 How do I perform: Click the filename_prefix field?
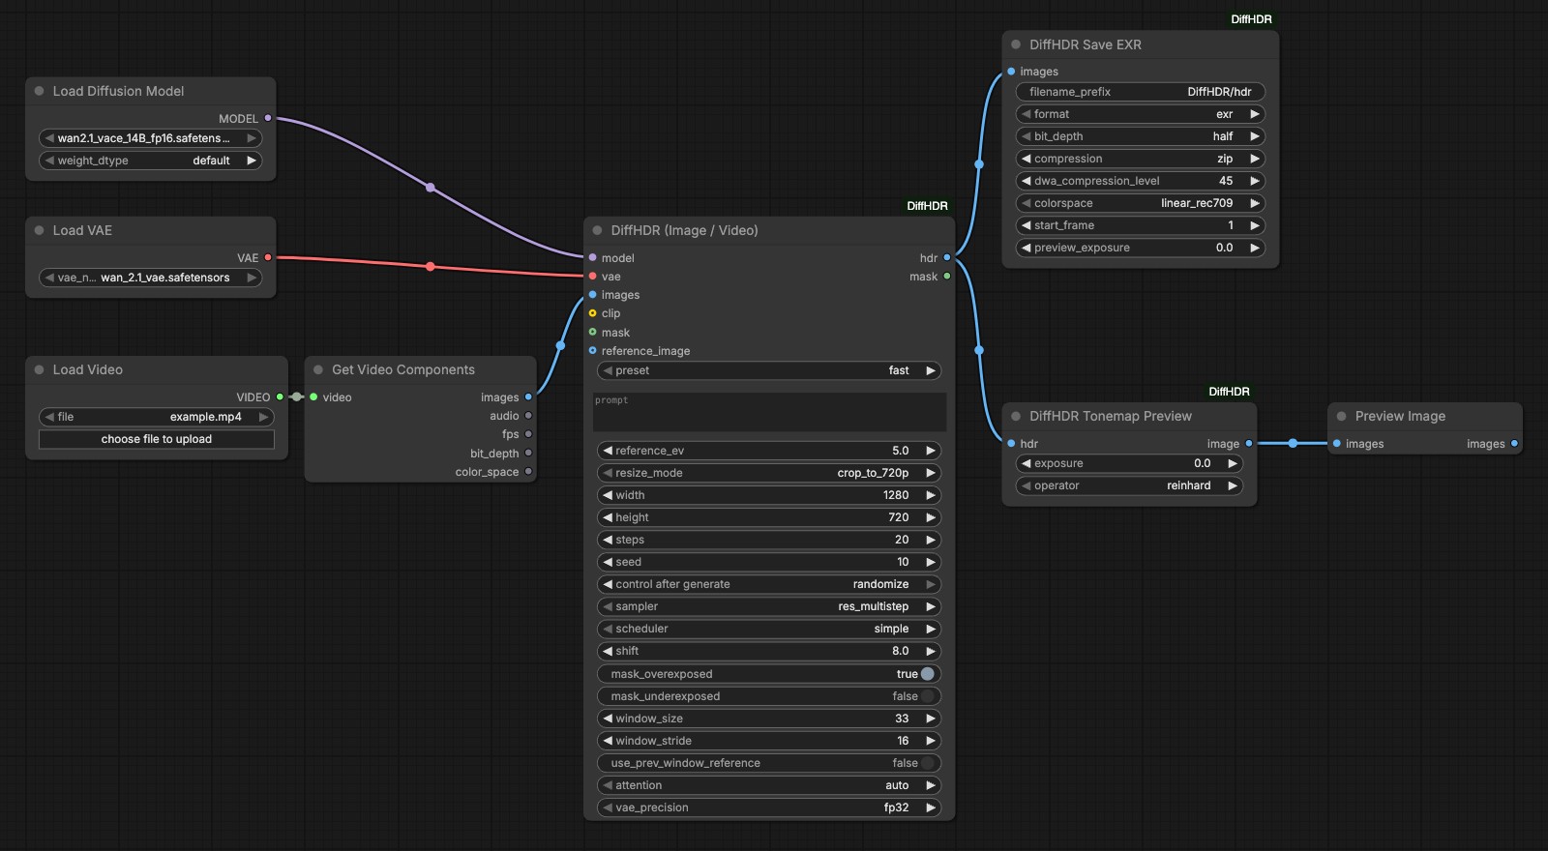tap(1141, 92)
